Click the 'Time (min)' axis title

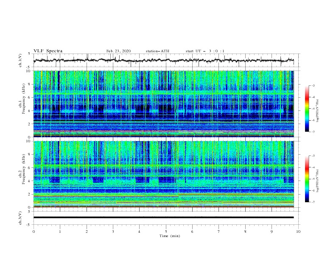[x=170, y=236]
